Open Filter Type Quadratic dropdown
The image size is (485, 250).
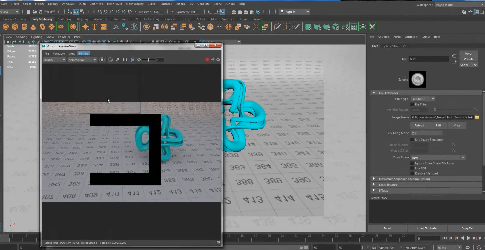point(423,99)
